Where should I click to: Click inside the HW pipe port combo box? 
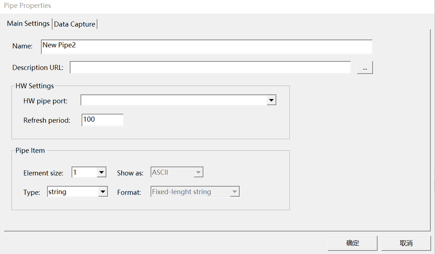(174, 100)
